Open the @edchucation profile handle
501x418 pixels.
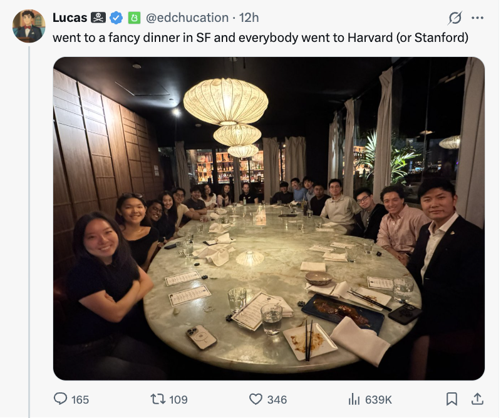point(187,18)
